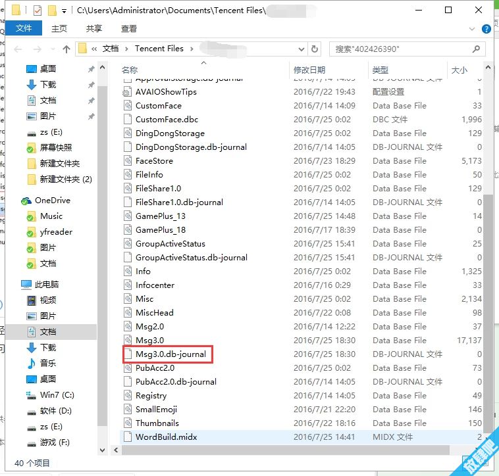499x476 pixels.
Task: Switch to the 共享 ribbon tab
Action: (x=94, y=28)
